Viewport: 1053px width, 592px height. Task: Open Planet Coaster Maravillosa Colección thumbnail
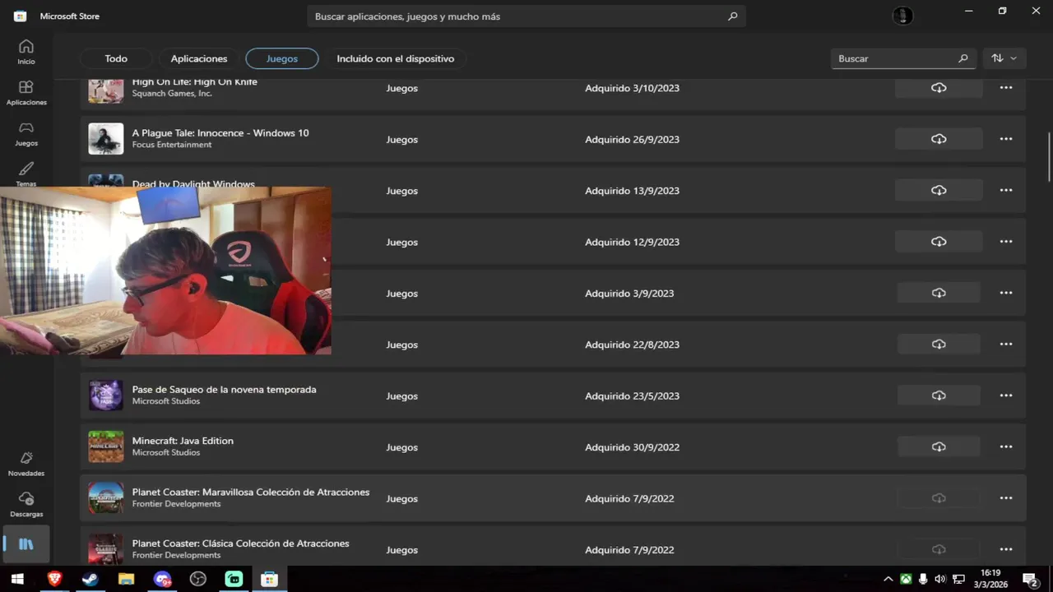click(x=106, y=498)
